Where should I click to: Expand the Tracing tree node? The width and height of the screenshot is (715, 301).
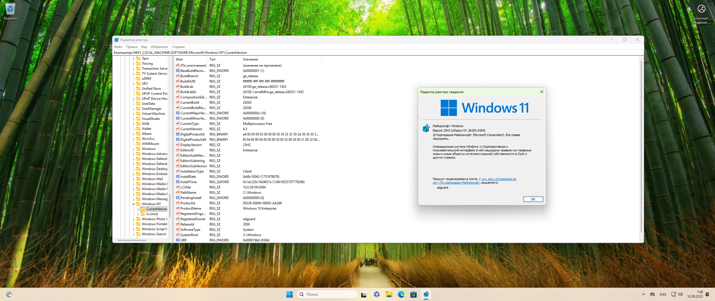134,64
